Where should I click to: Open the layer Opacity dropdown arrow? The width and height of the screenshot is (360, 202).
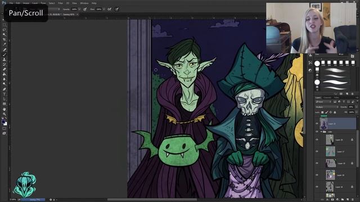tap(357, 107)
